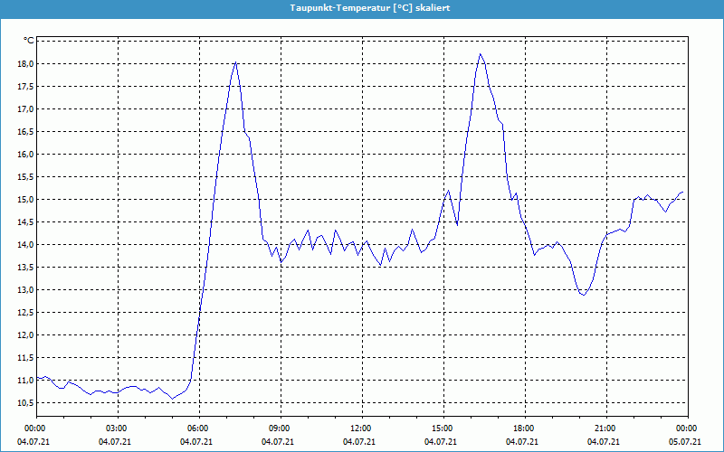Select the 21:00 time axis label
Screen dimensions: 724x452
[x=605, y=428]
